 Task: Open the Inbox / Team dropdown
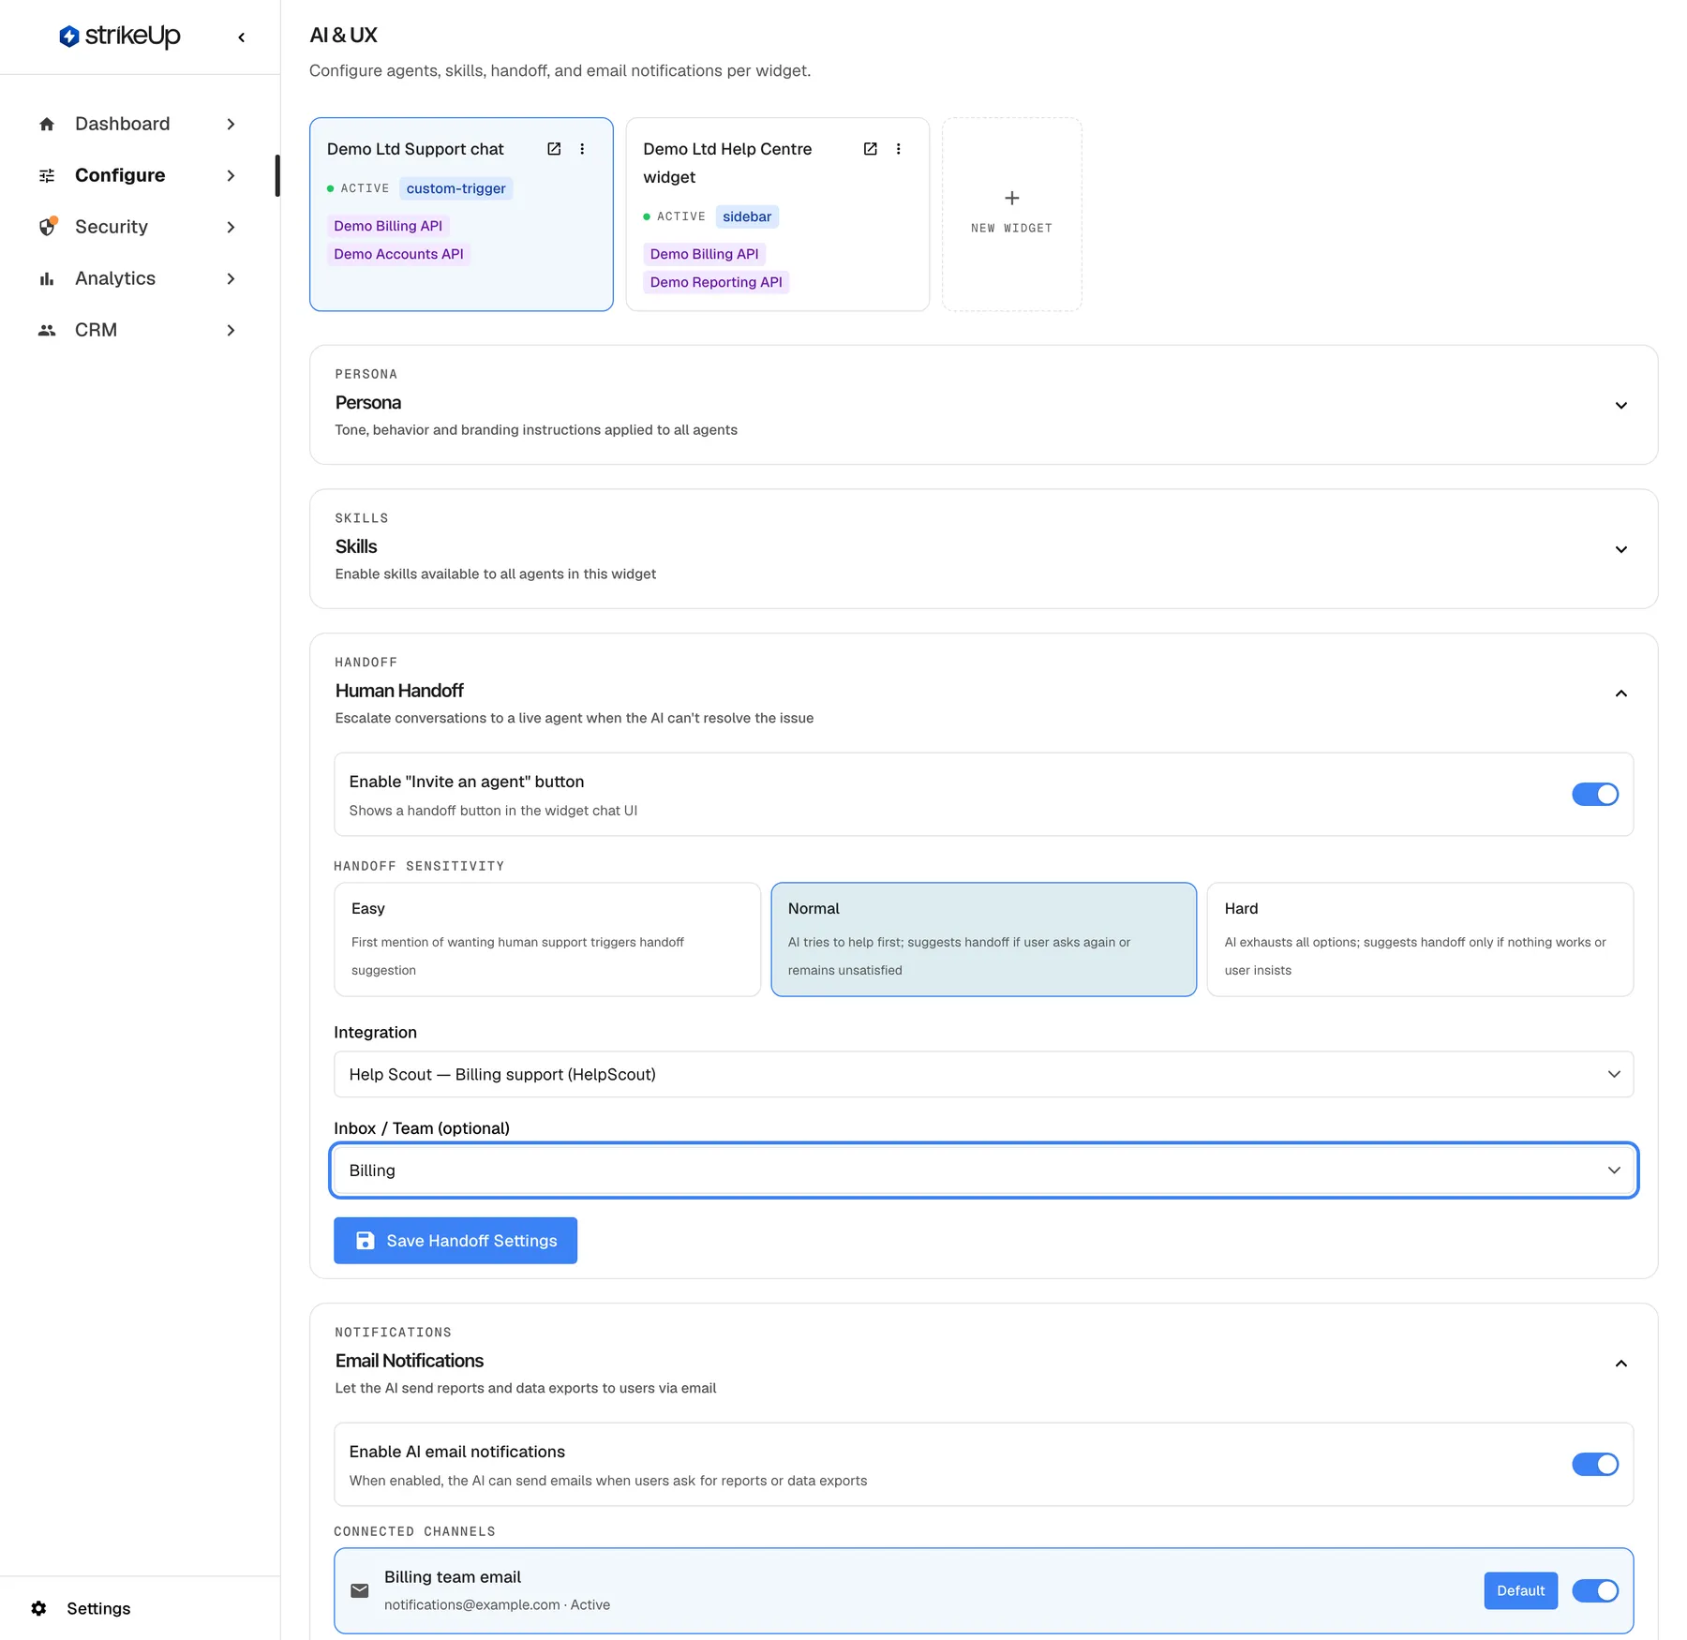(x=983, y=1170)
